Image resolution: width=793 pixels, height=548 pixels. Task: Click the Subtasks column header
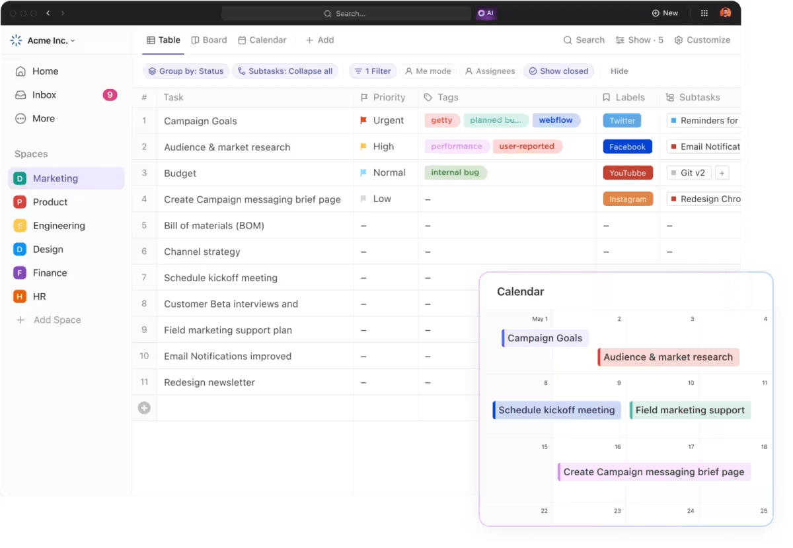693,98
